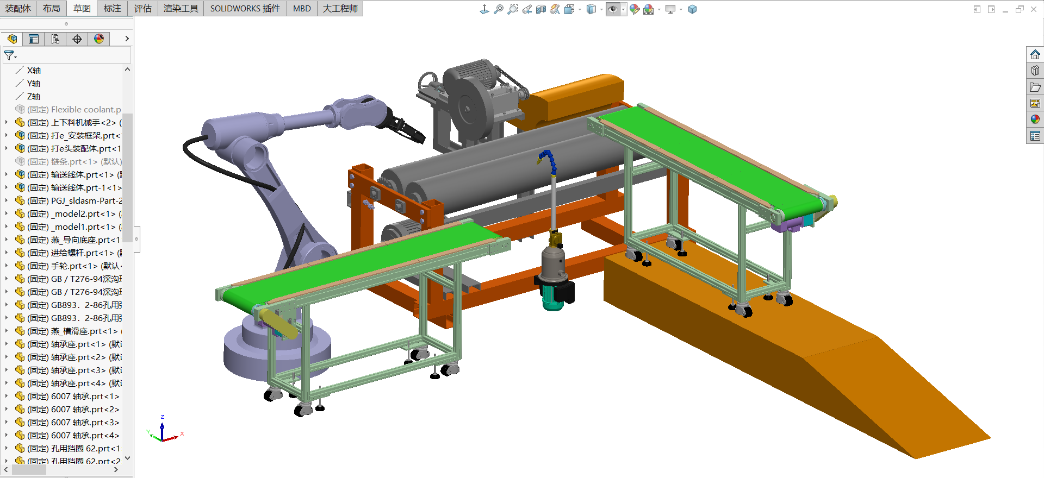The image size is (1044, 478).
Task: Click Previous View icon
Action: pyautogui.click(x=526, y=9)
